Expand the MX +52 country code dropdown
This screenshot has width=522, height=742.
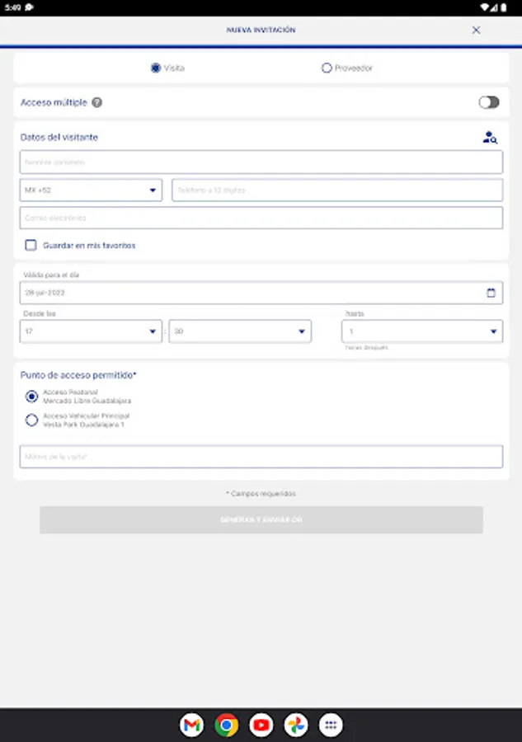(x=91, y=190)
